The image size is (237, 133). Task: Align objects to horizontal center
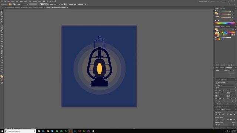[x=220, y=114]
